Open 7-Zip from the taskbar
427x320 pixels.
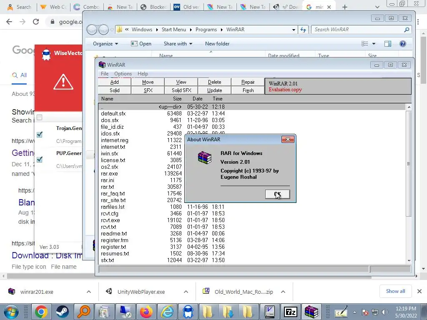(x=290, y=312)
